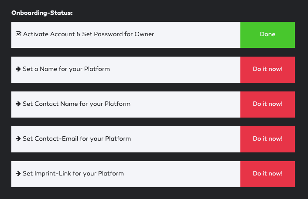
Task: Click the checked checkbox icon beside Activate Account
Action: tap(18, 34)
